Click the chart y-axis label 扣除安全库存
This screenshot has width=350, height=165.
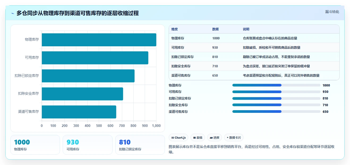pos(28,94)
